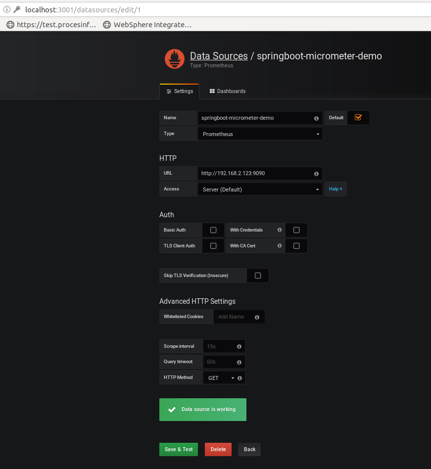Screen dimensions: 431x469
Task: Click the Whitelisted Cookies info icon
Action: pos(257,317)
